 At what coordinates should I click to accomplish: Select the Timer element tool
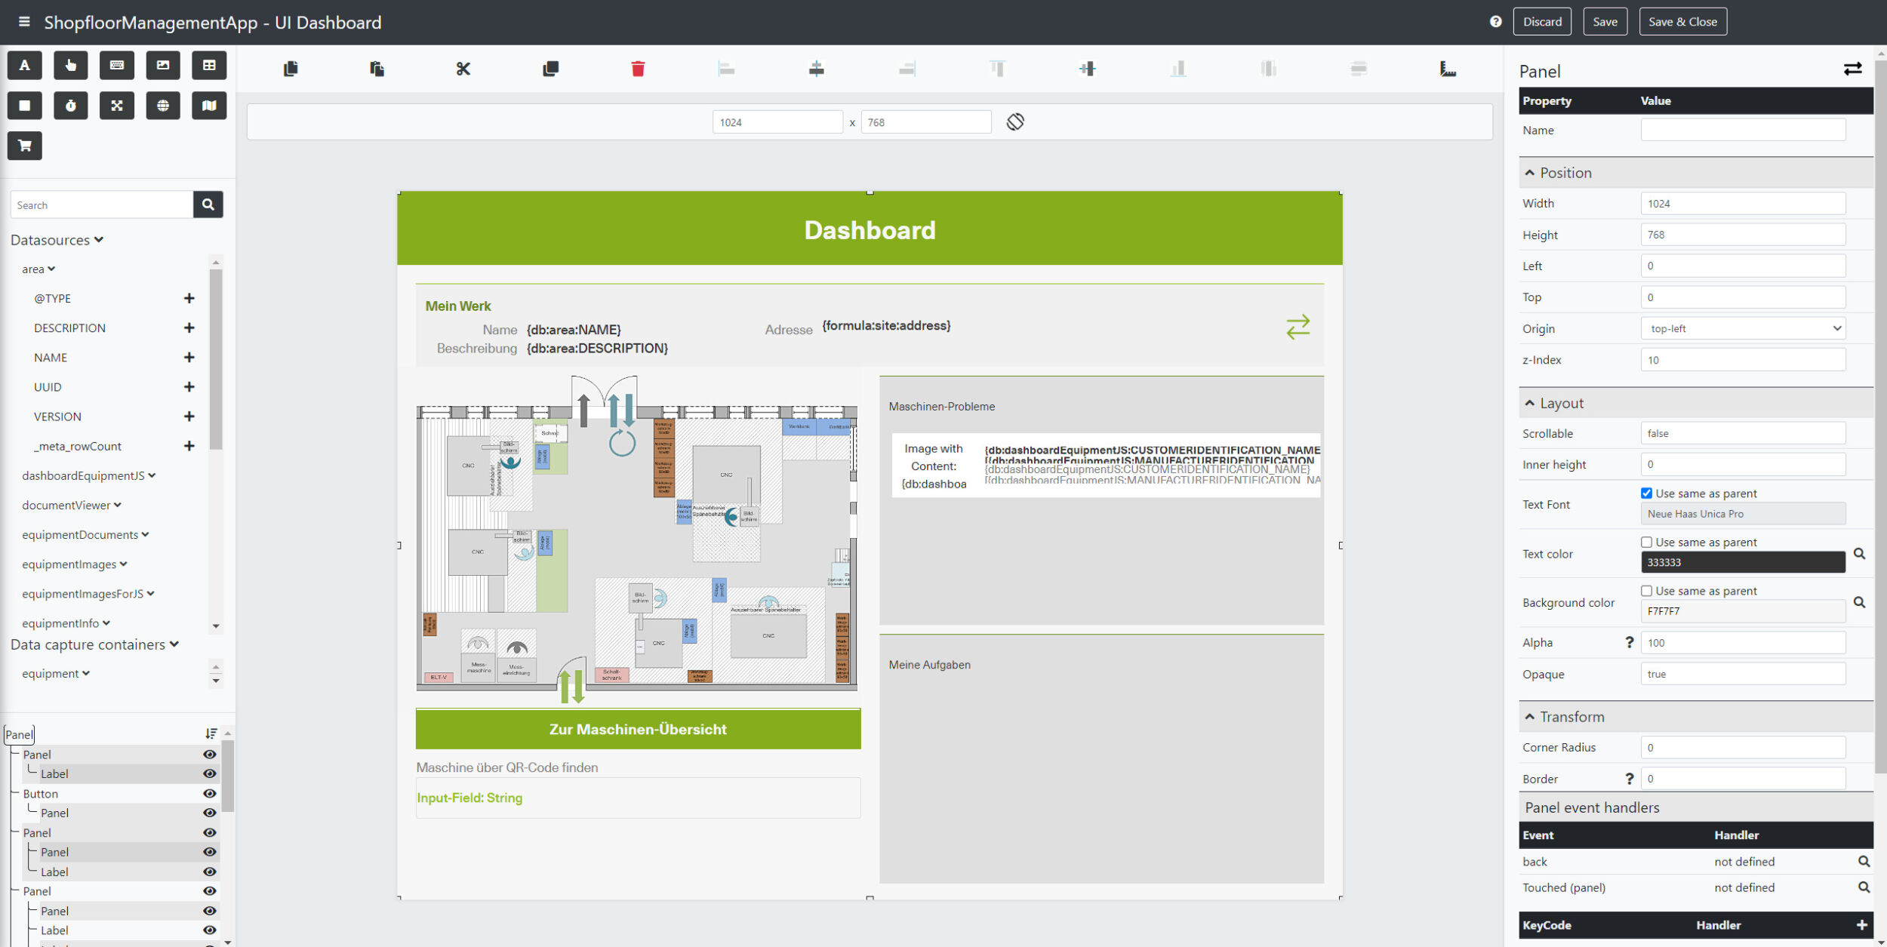point(70,106)
